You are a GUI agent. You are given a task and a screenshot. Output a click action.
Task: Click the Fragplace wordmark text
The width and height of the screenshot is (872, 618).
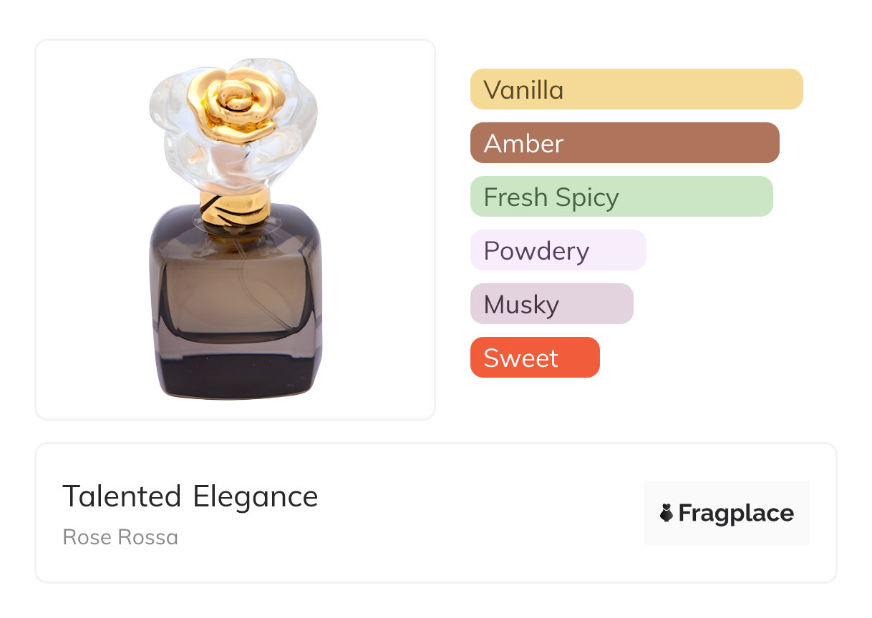click(x=736, y=514)
